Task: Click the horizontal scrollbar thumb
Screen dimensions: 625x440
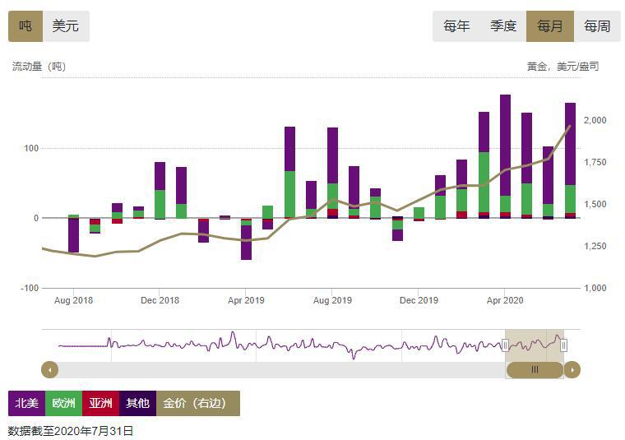Action: [535, 369]
